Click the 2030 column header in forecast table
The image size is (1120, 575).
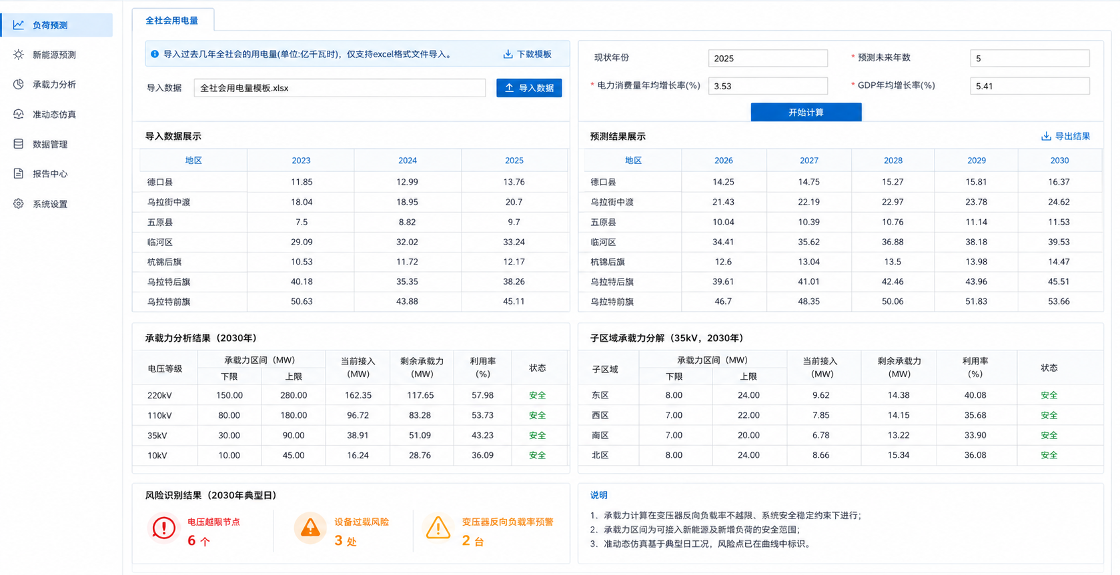click(1059, 160)
